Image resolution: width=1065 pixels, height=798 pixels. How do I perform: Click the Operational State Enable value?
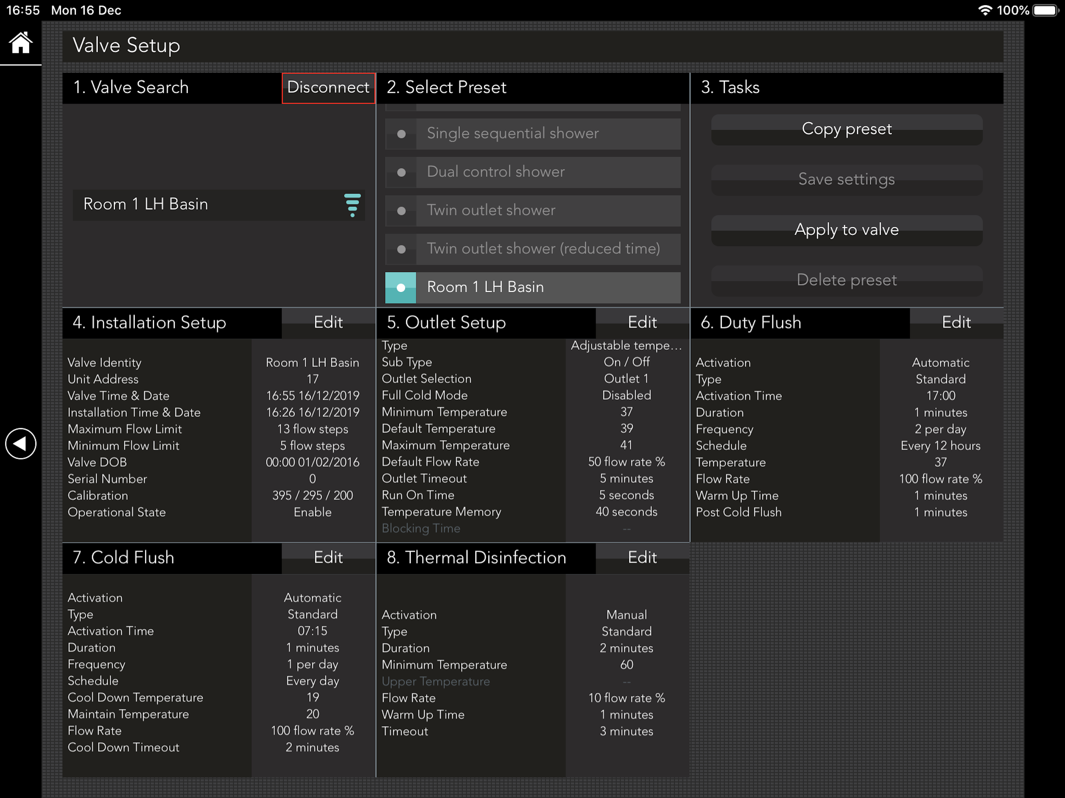(313, 512)
